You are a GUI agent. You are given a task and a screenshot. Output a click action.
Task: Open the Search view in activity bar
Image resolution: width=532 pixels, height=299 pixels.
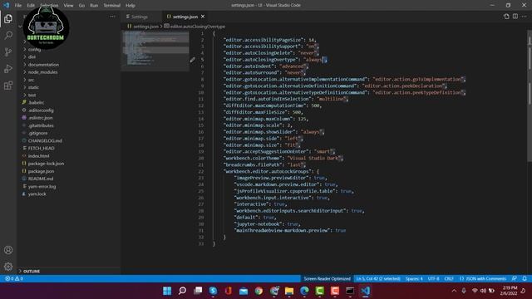click(x=8, y=35)
